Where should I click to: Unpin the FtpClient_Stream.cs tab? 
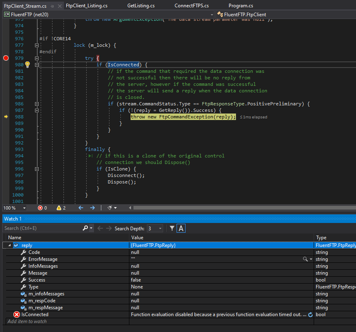click(53, 6)
